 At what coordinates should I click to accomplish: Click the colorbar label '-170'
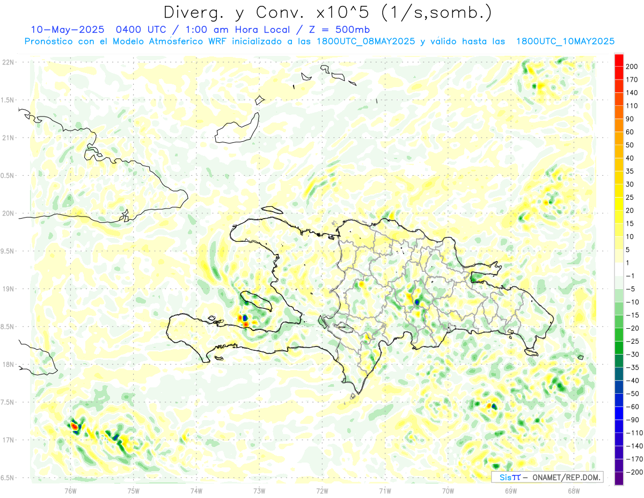click(634, 459)
